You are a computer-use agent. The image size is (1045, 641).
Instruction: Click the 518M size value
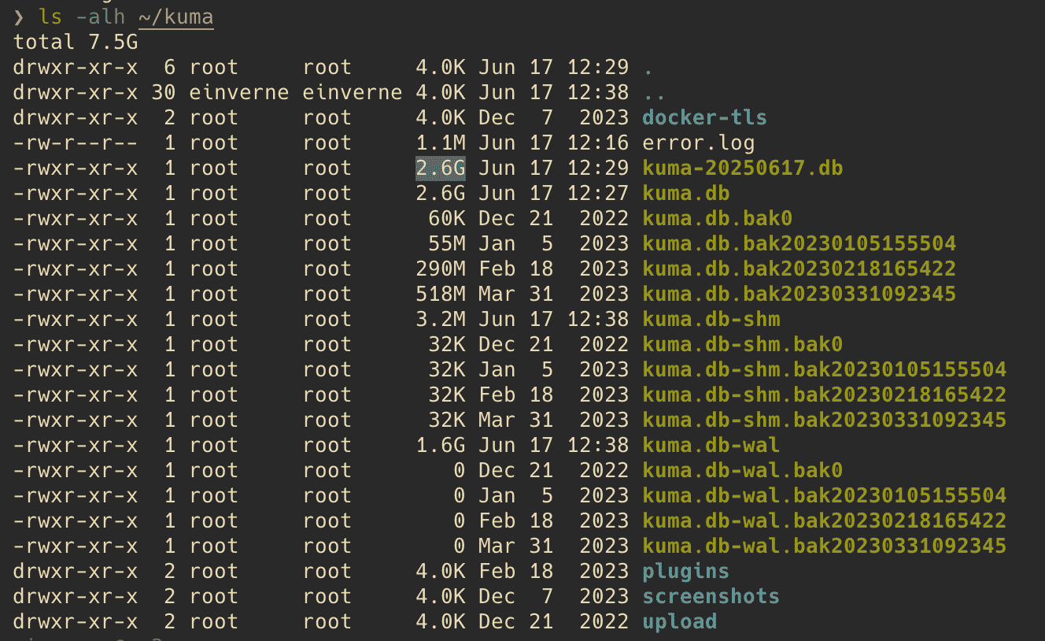pyautogui.click(x=441, y=295)
